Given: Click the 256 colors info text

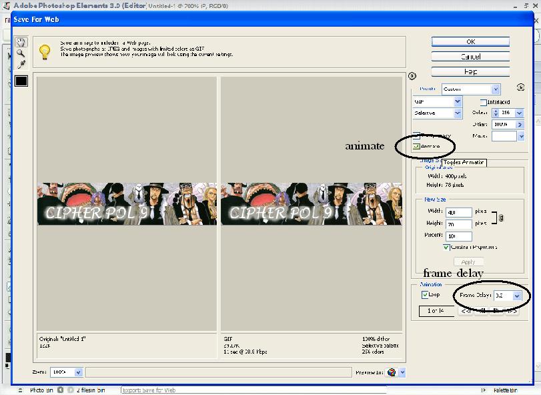Looking at the screenshot, I should (373, 352).
